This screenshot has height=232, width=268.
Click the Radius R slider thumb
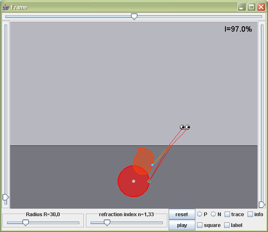(26, 222)
